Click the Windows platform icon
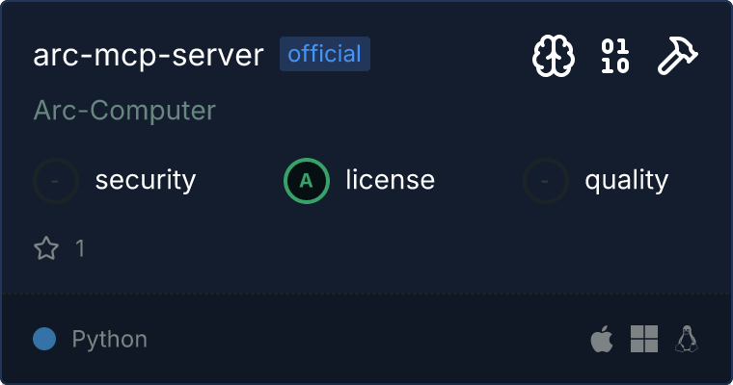Image resolution: width=733 pixels, height=385 pixels. [644, 339]
